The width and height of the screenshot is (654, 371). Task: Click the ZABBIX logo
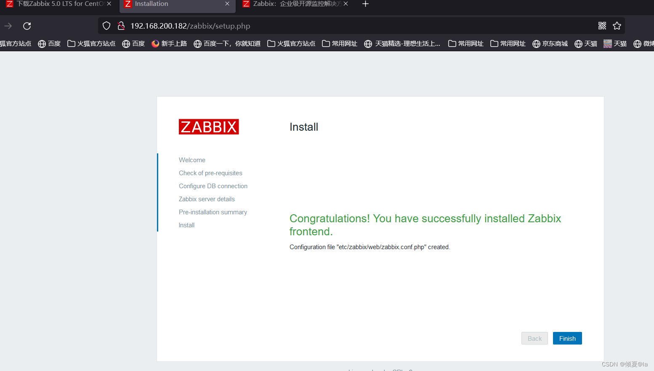209,127
